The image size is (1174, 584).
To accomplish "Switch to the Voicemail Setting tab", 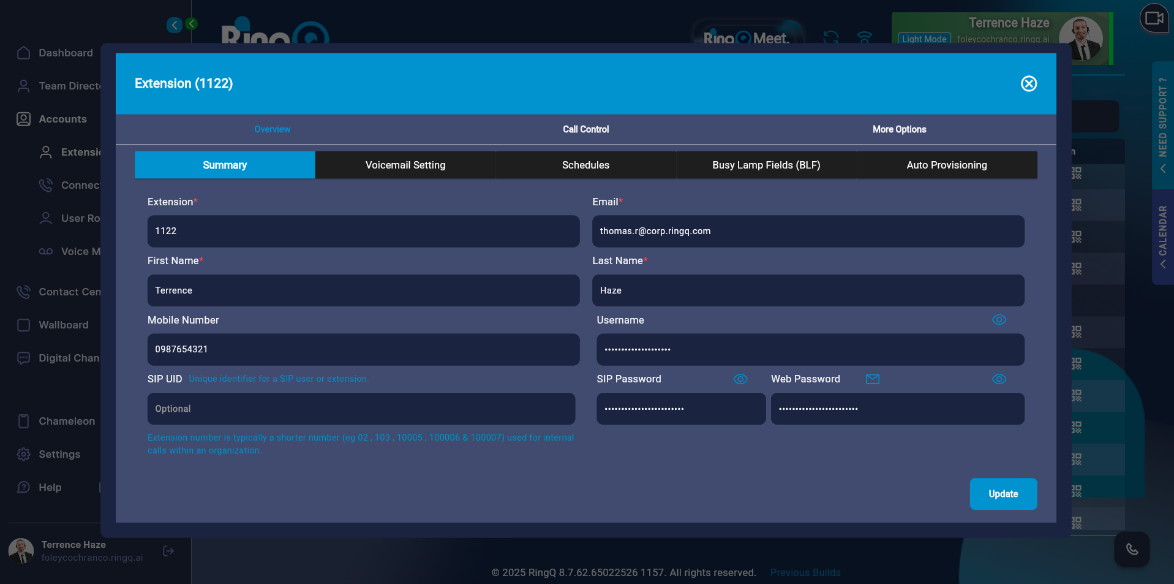I will point(405,165).
